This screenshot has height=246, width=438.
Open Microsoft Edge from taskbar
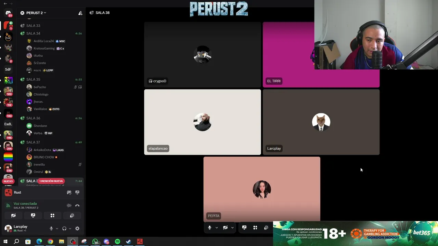(x=39, y=242)
